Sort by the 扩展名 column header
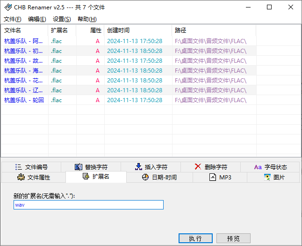This screenshot has height=246, width=302. pyautogui.click(x=62, y=30)
